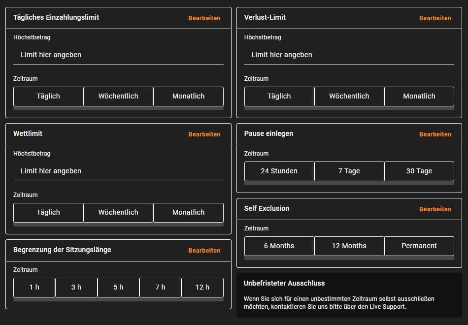This screenshot has height=325, width=468.
Task: Select 30 Tage under Pause einlegen
Action: [x=419, y=171]
